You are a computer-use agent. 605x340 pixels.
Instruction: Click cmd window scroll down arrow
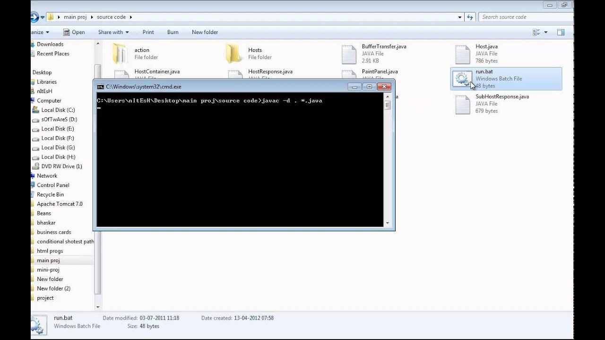tap(388, 223)
